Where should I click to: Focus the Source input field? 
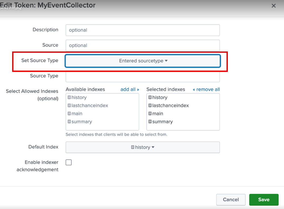click(x=143, y=46)
